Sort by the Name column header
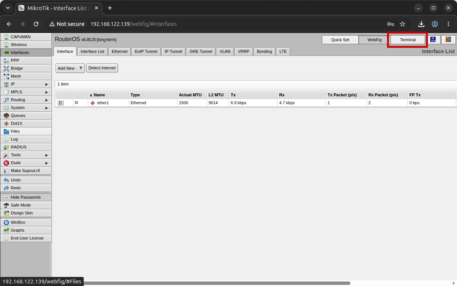The image size is (457, 286). [x=108, y=95]
